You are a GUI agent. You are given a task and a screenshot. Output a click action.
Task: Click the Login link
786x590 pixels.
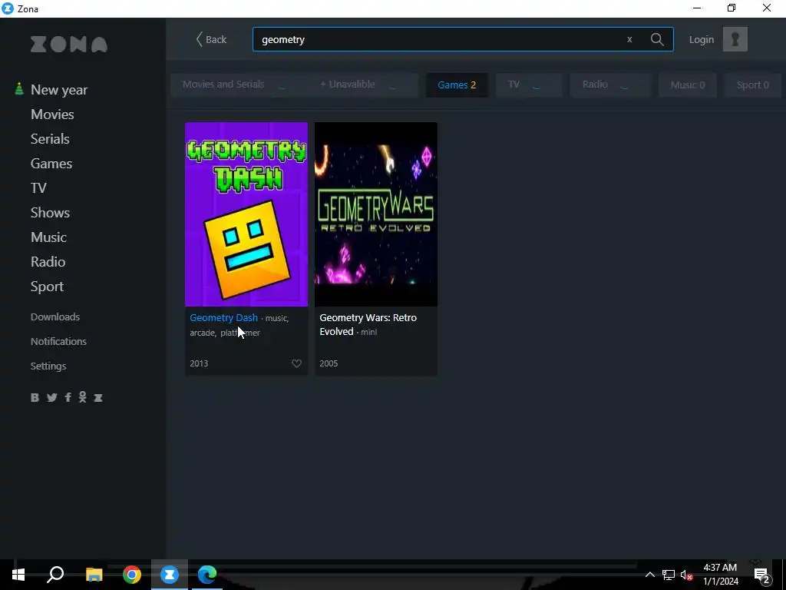click(x=702, y=39)
